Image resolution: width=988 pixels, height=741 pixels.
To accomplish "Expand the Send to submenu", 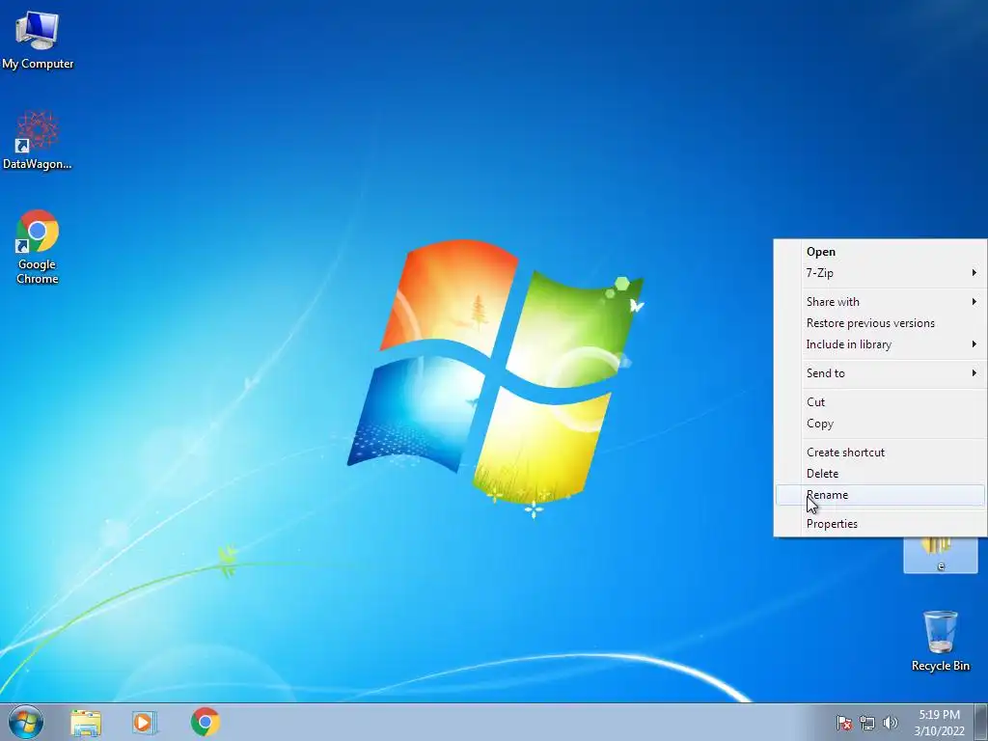I will [x=880, y=373].
